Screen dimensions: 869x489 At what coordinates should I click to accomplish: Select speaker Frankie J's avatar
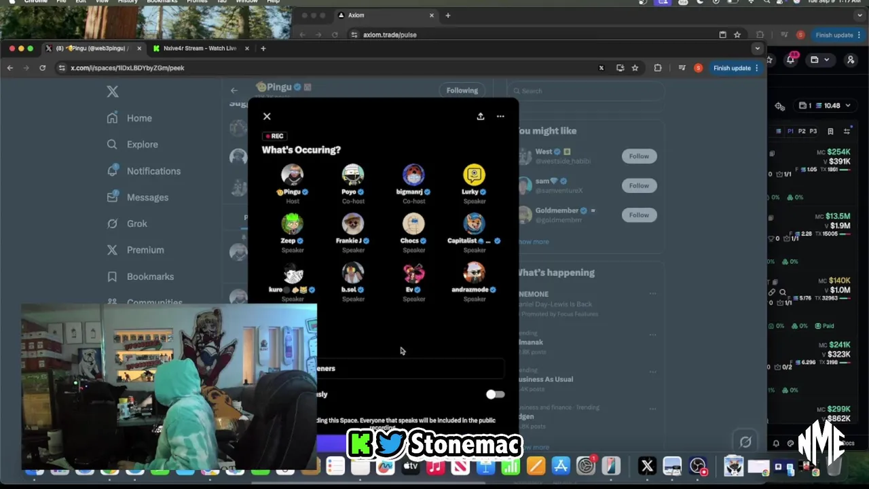tap(353, 223)
